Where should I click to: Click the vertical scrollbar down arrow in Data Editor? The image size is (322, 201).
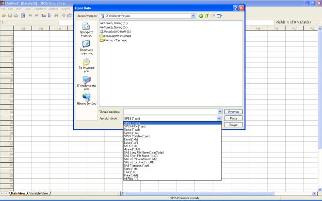click(320, 190)
